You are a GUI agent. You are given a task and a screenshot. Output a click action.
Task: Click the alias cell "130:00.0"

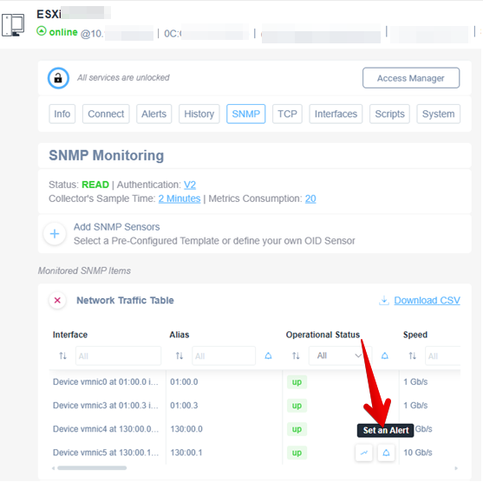pyautogui.click(x=186, y=429)
